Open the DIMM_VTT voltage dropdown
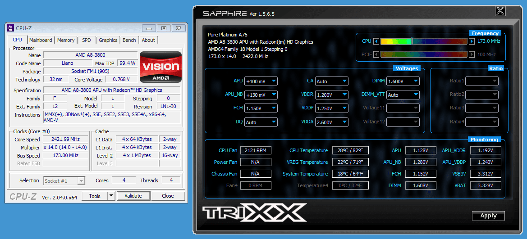527x239 pixels. click(403, 95)
